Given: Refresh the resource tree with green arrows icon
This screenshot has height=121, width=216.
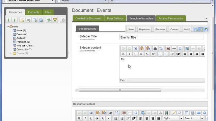Looking at the screenshot, I should (x=49, y=20).
